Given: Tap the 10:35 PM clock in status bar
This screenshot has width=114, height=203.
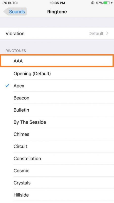Looking at the screenshot, I should (x=58, y=3).
